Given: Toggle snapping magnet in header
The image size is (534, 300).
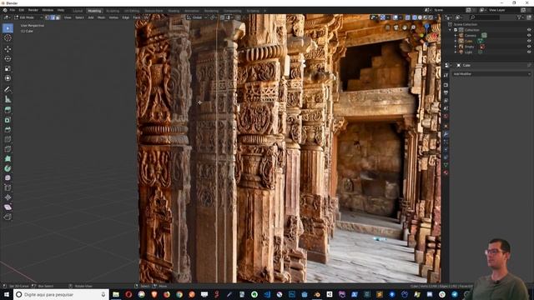Looking at the screenshot, I should tap(222, 17).
